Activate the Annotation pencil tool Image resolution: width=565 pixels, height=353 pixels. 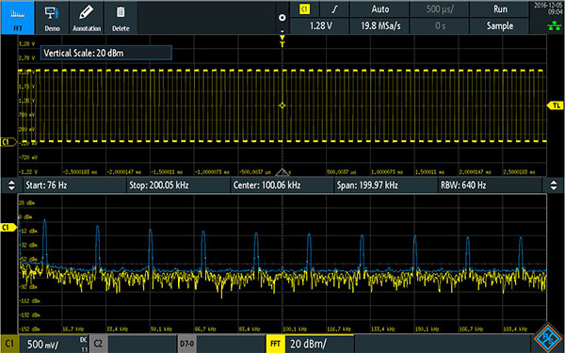point(87,17)
